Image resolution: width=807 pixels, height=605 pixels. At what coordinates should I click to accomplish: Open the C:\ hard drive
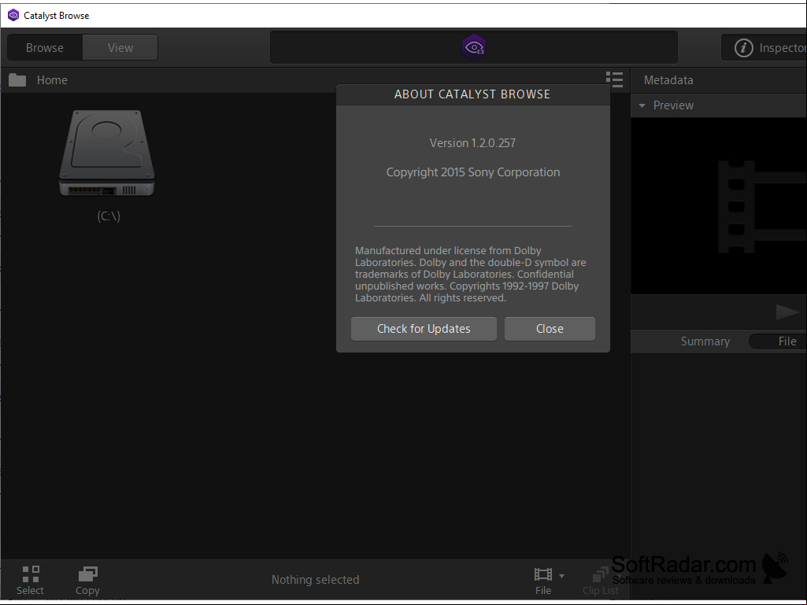[x=107, y=153]
